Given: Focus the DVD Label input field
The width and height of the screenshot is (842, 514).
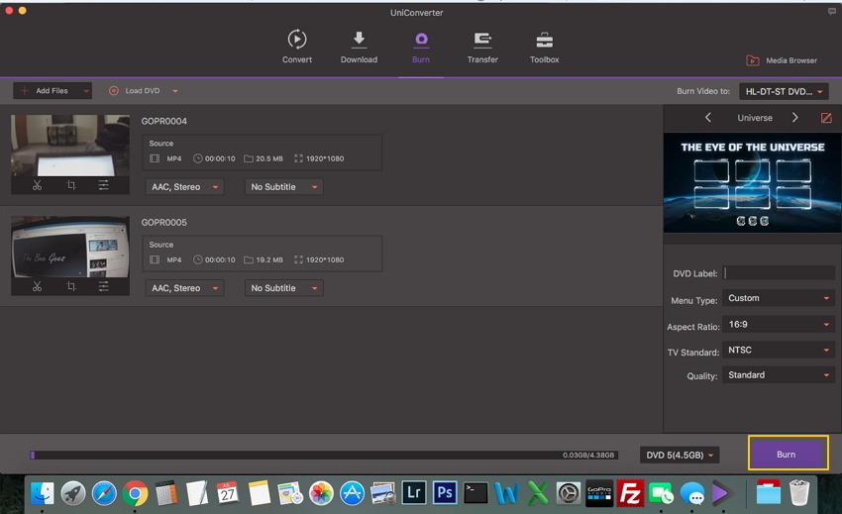Looking at the screenshot, I should tap(780, 272).
